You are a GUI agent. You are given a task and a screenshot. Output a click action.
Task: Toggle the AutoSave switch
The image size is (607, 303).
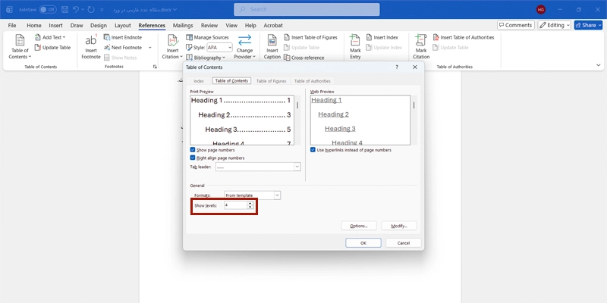[47, 9]
